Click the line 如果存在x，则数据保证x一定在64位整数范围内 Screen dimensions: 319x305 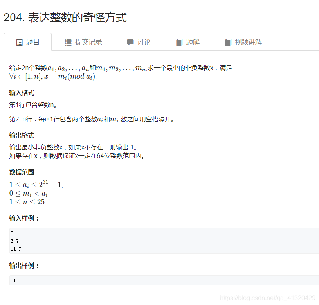click(x=77, y=156)
